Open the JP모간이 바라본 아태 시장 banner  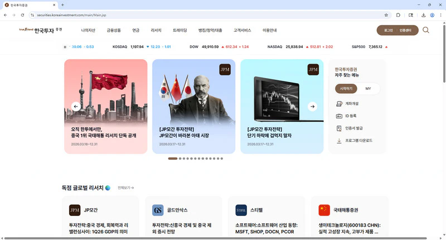click(x=193, y=107)
